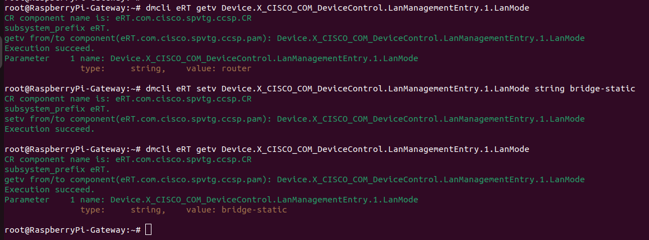Image resolution: width=649 pixels, height=240 pixels.
Task: Click 'dmcli' in the third command line
Action: 158,149
